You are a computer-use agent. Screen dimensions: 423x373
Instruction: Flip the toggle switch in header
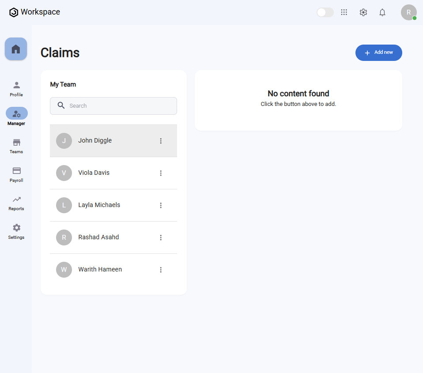(x=325, y=12)
